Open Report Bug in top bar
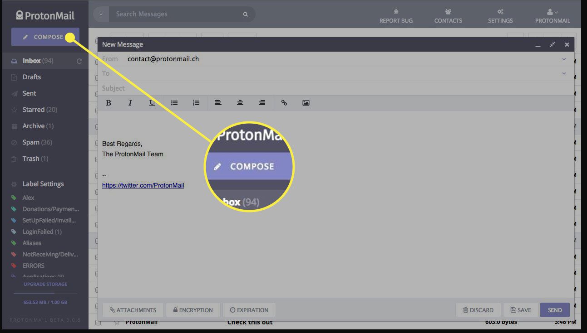 point(396,16)
